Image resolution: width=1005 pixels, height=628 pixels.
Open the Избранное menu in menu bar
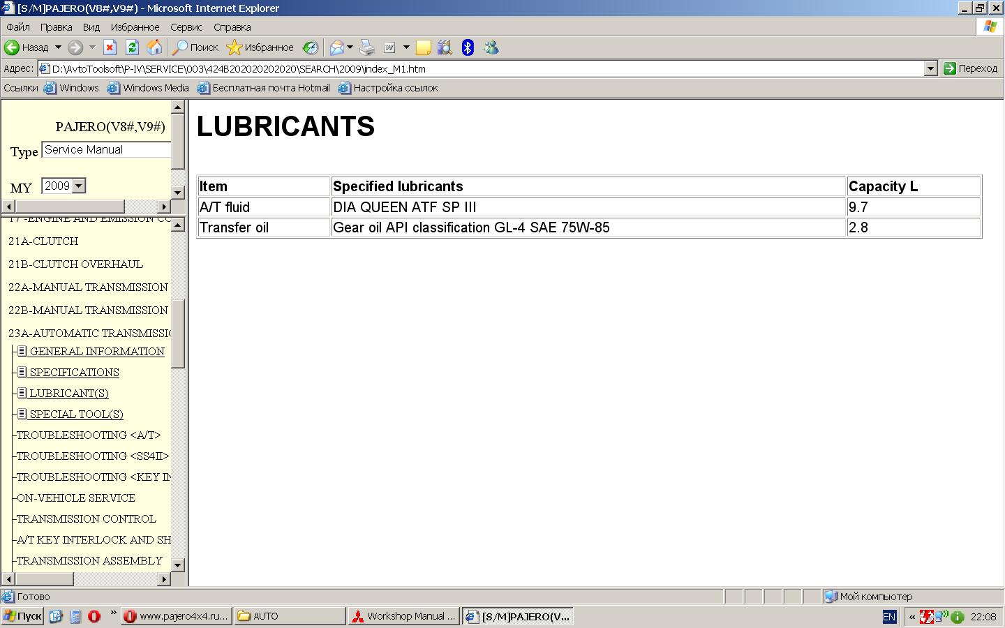pyautogui.click(x=135, y=27)
